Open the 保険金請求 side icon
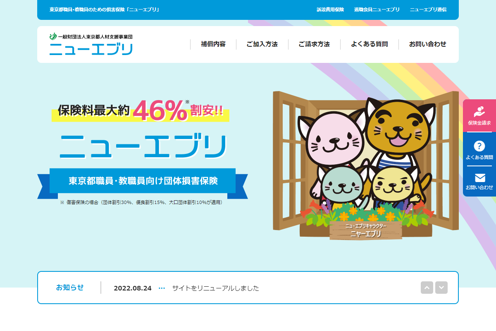 point(479,116)
